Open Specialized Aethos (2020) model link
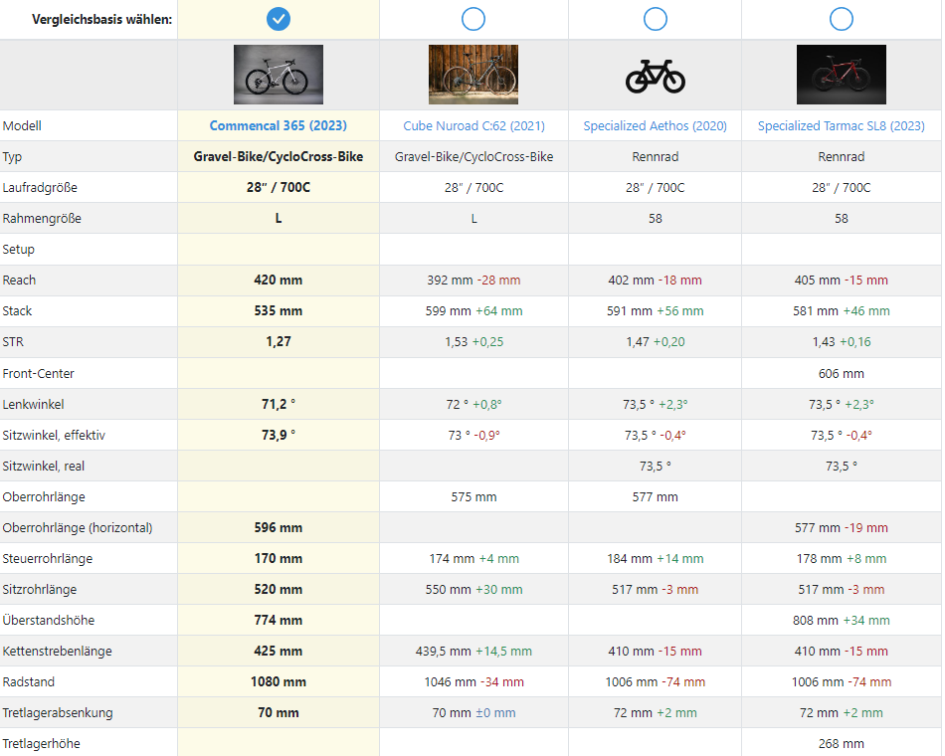Image resolution: width=945 pixels, height=756 pixels. (x=655, y=126)
